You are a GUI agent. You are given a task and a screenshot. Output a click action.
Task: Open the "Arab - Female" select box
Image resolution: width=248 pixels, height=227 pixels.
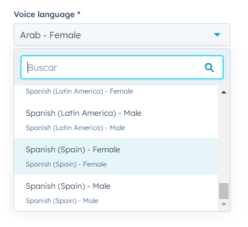click(122, 35)
